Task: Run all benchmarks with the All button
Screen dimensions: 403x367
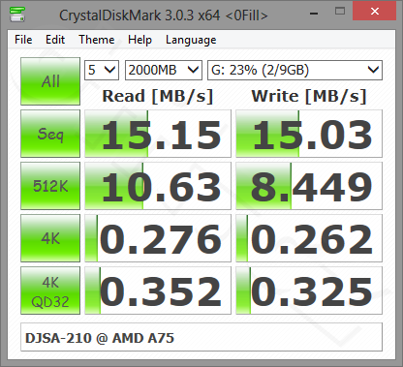Action: (50, 81)
